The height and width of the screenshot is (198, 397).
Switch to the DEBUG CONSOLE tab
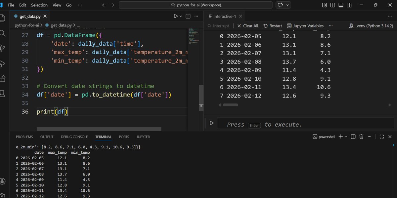pyautogui.click(x=74, y=137)
